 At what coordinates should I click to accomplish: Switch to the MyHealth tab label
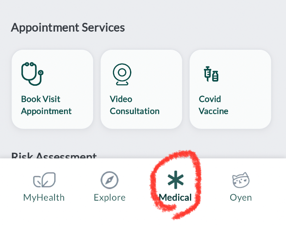pos(44,197)
